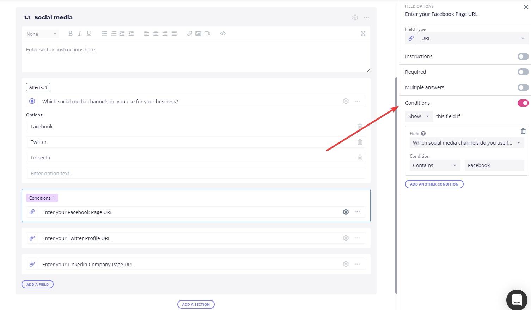Click radio type icon of channels question
This screenshot has height=310, width=531.
[32, 101]
